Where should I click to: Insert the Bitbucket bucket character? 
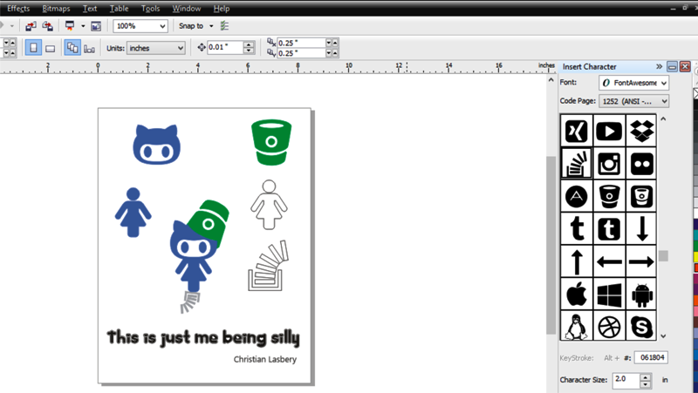pos(609,196)
